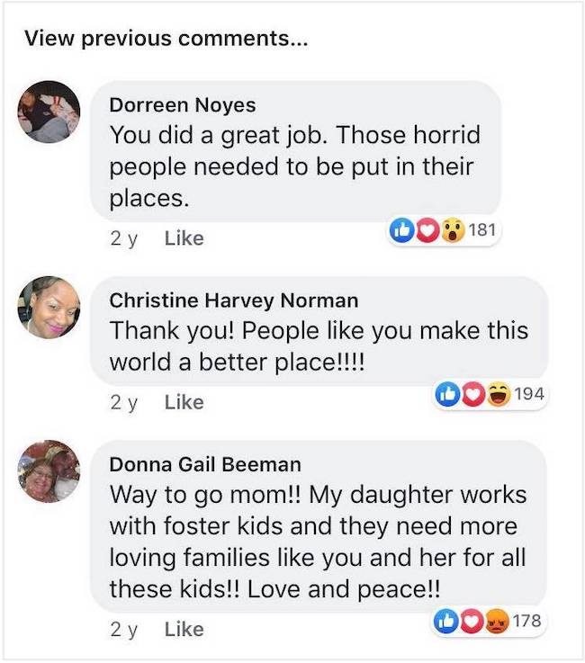The width and height of the screenshot is (585, 663).
Task: Open Donna Gail Beeman's profile picture
Action: tap(49, 471)
